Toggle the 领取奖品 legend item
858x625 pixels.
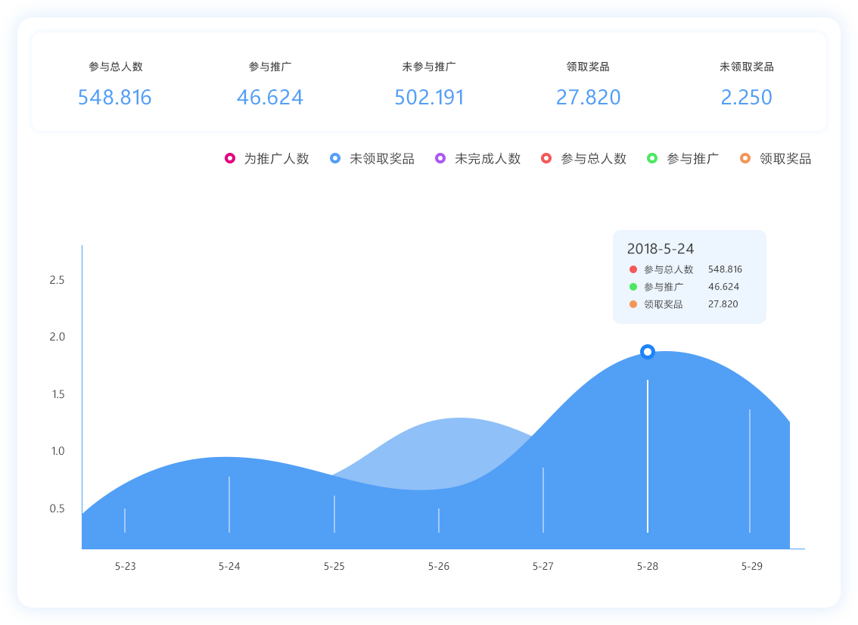click(x=776, y=159)
